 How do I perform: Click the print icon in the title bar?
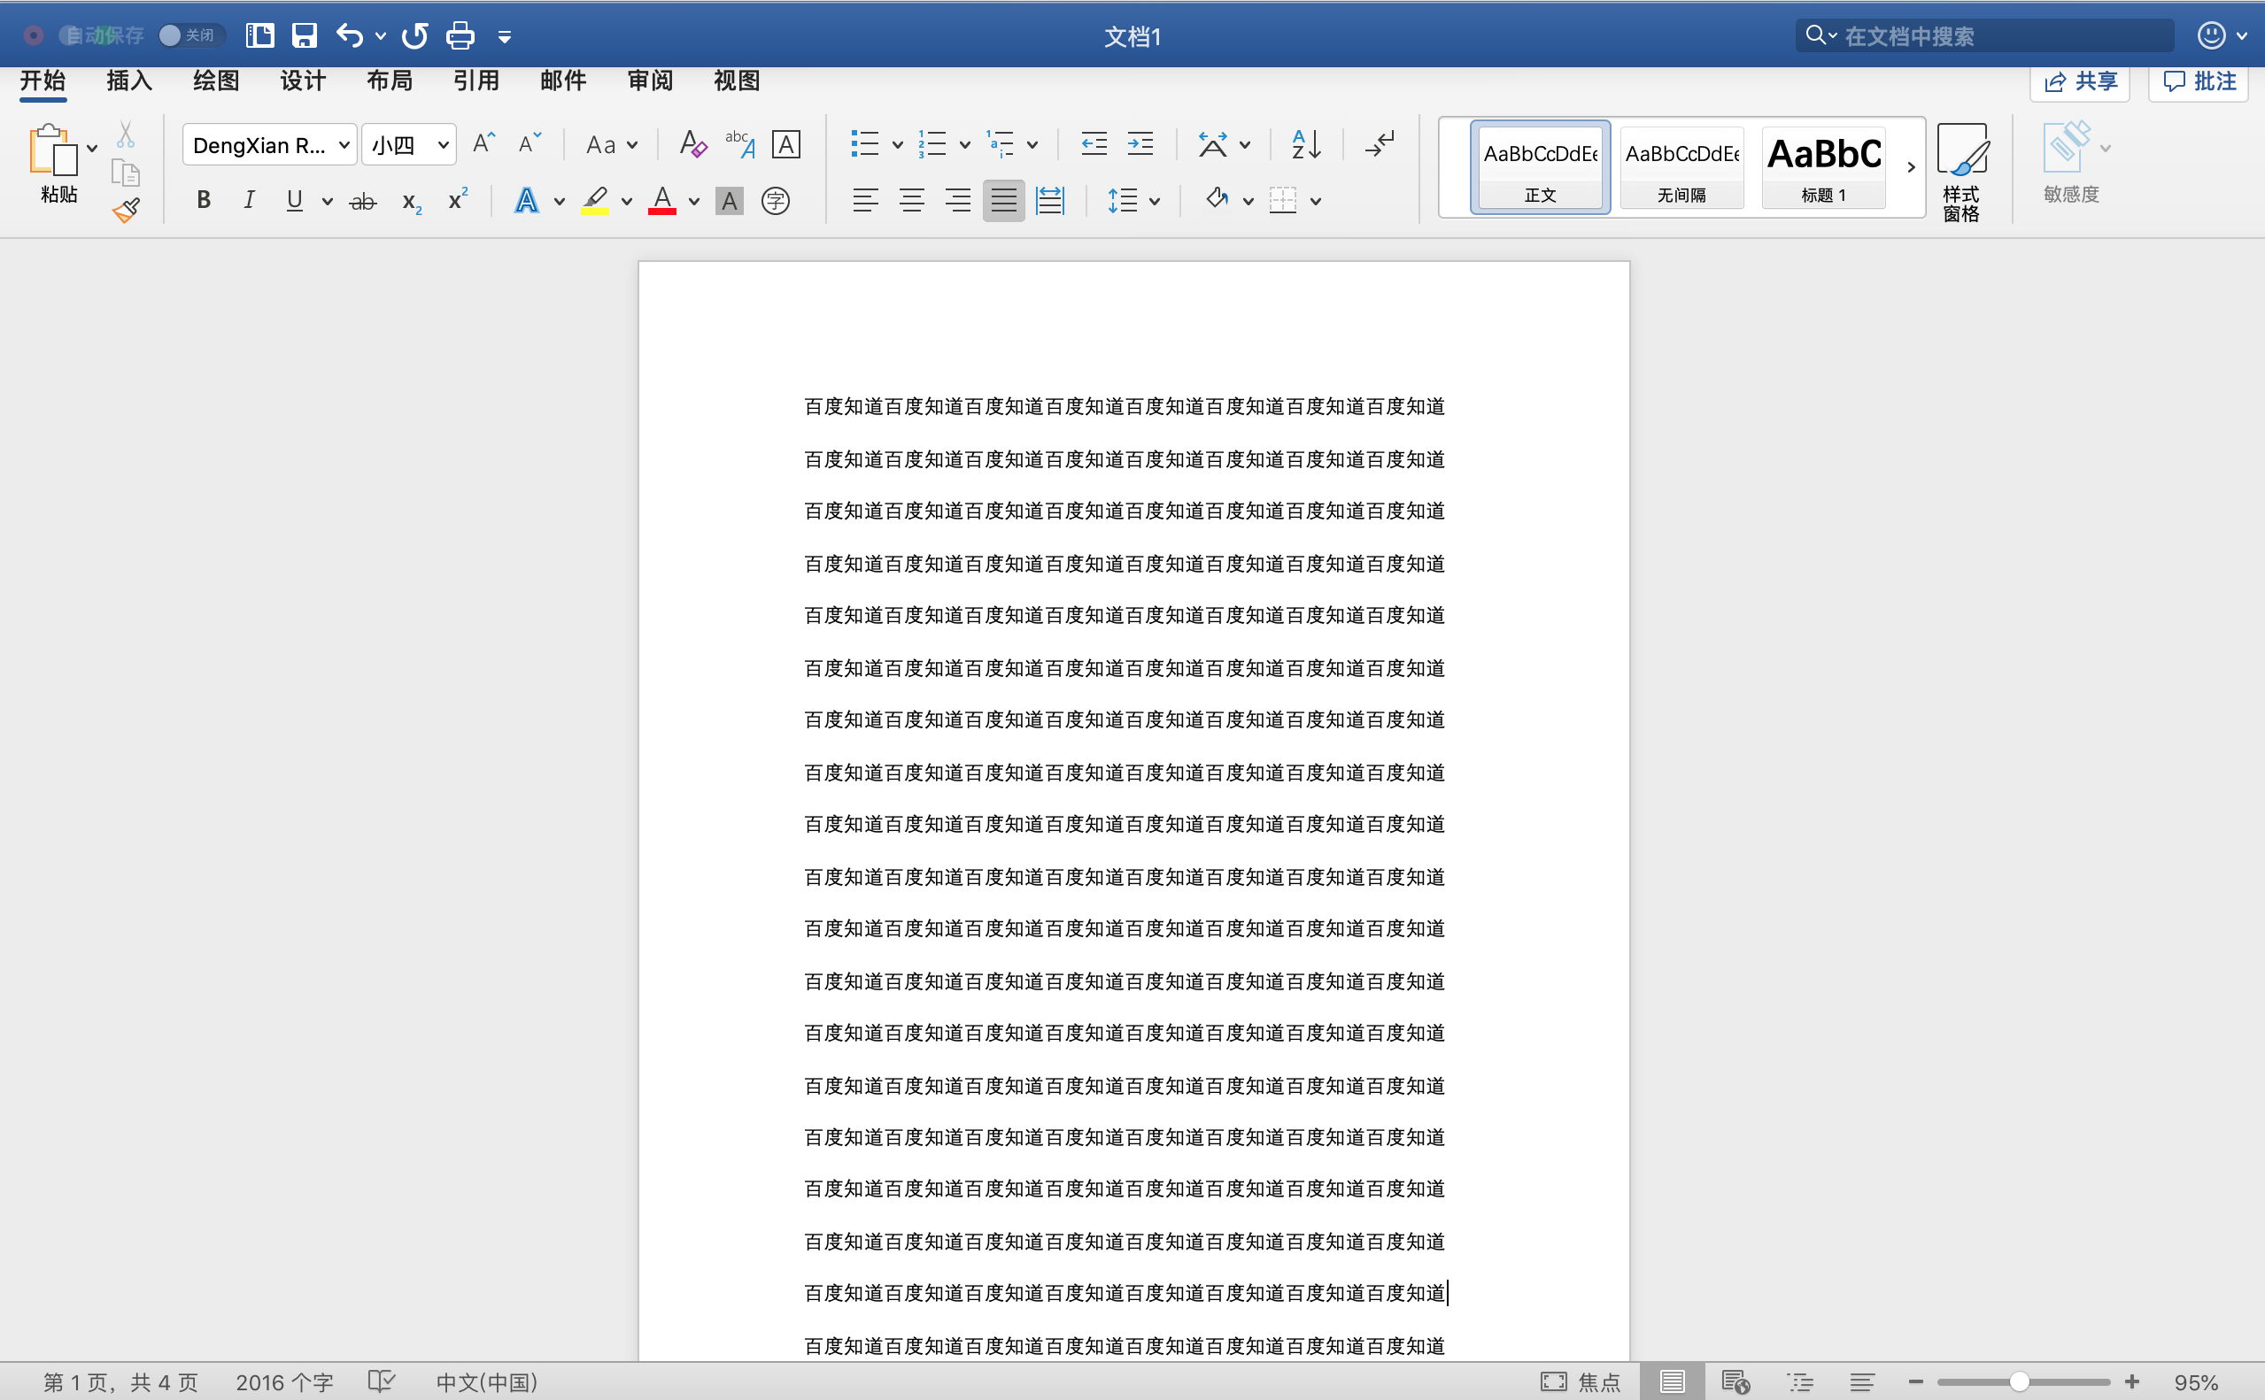pos(460,36)
